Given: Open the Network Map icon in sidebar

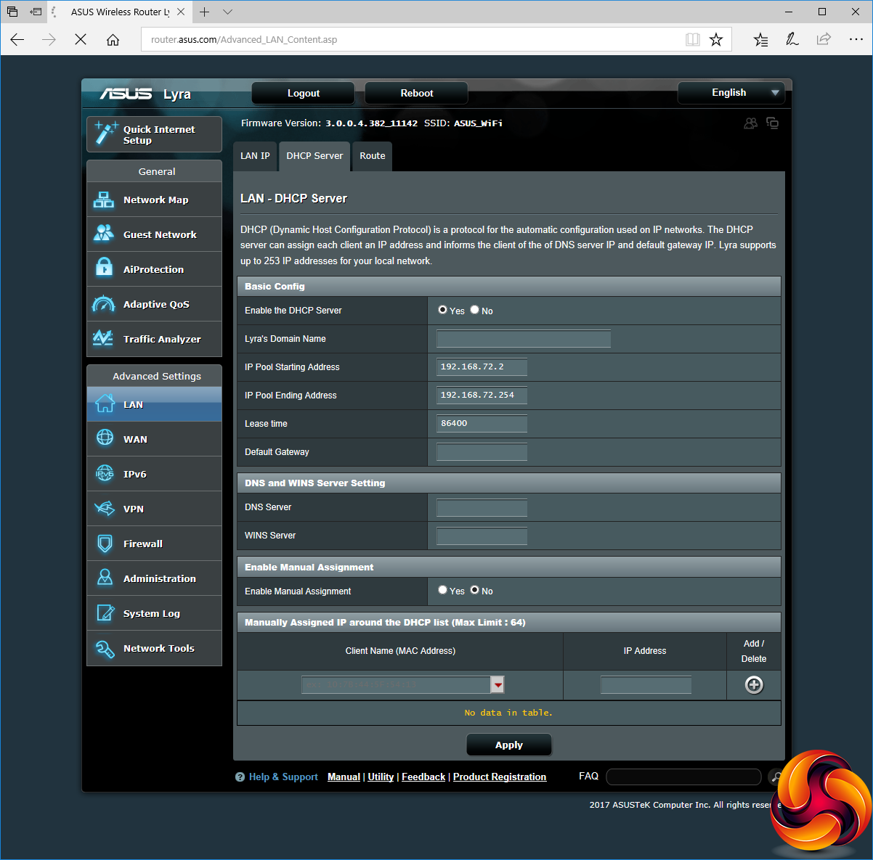Looking at the screenshot, I should click(x=104, y=200).
